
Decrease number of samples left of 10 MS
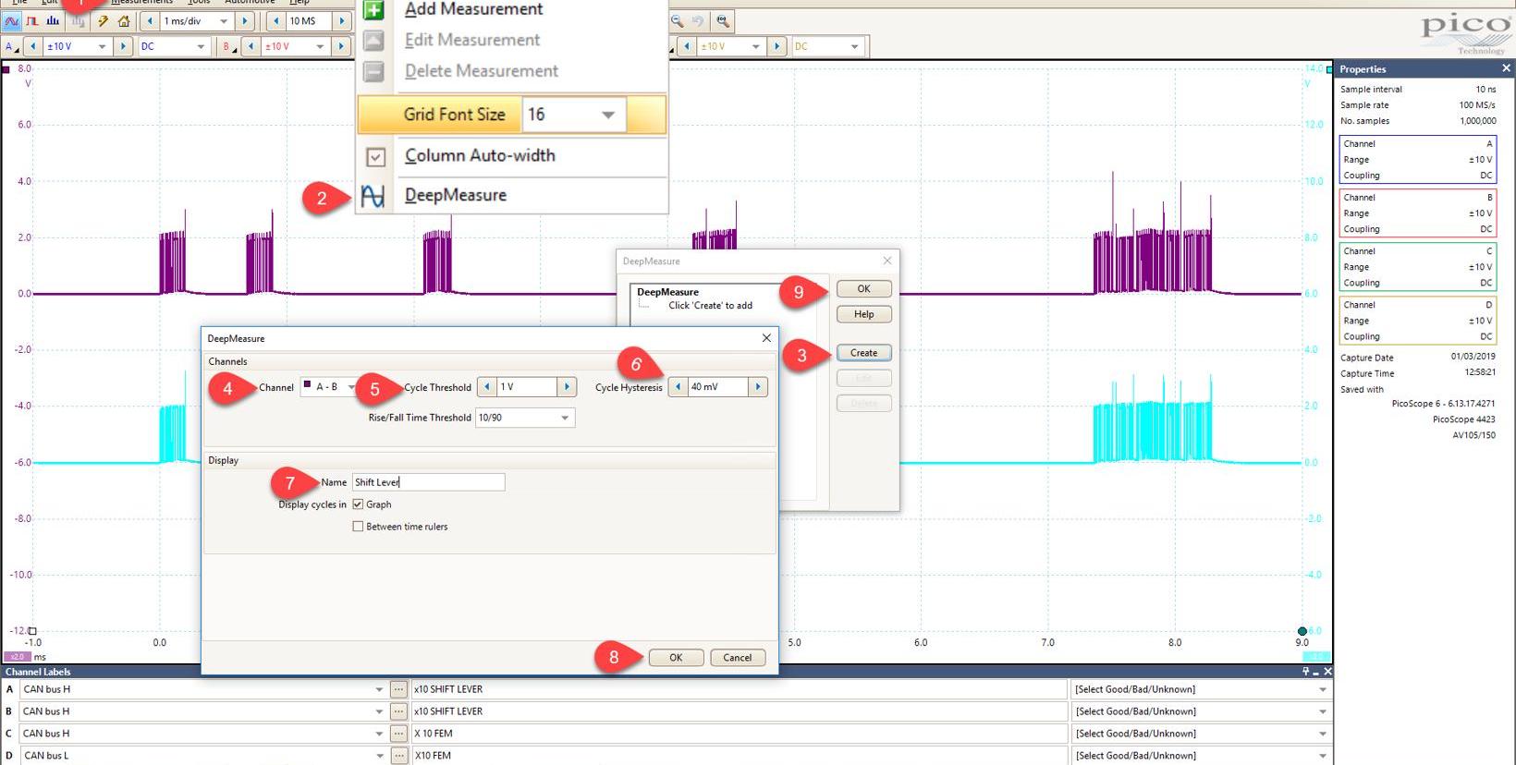pyautogui.click(x=275, y=20)
